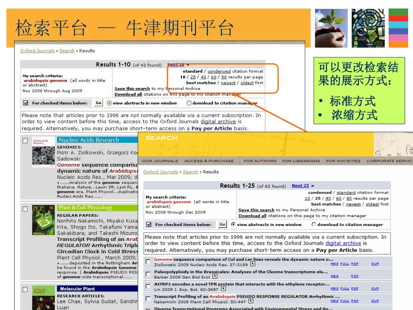The width and height of the screenshot is (413, 310).
Task: Select 'view abstracts in new window' in Results 1-25 page
Action: pyautogui.click(x=233, y=224)
